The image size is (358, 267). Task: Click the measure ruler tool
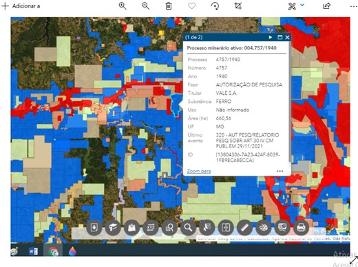(x=244, y=227)
